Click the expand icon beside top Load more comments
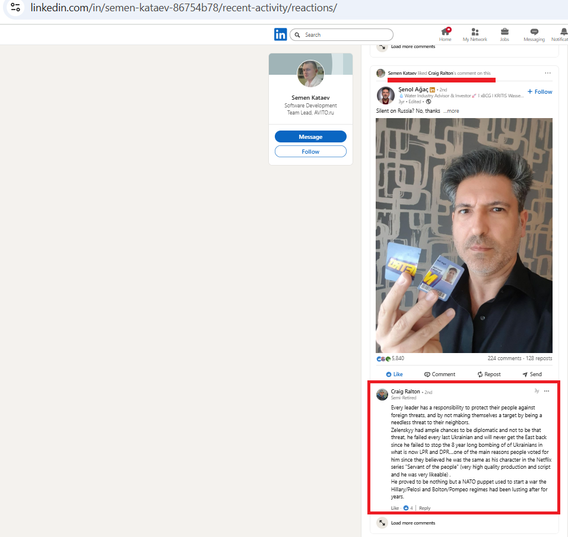Image resolution: width=568 pixels, height=537 pixels. point(382,47)
